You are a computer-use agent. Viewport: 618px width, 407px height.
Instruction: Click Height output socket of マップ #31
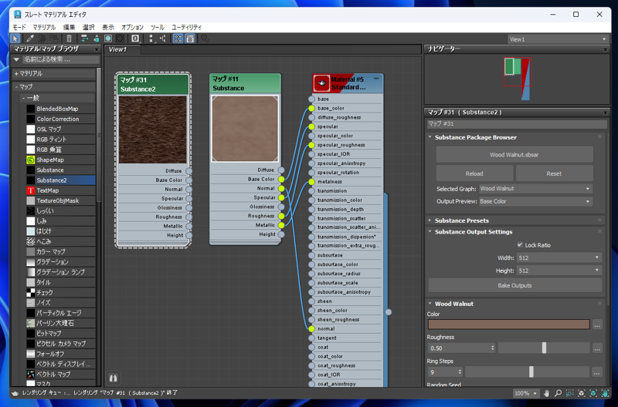189,235
